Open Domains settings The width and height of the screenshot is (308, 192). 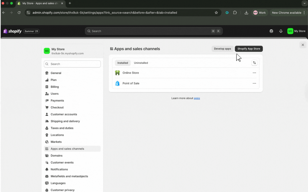[x=72, y=155]
